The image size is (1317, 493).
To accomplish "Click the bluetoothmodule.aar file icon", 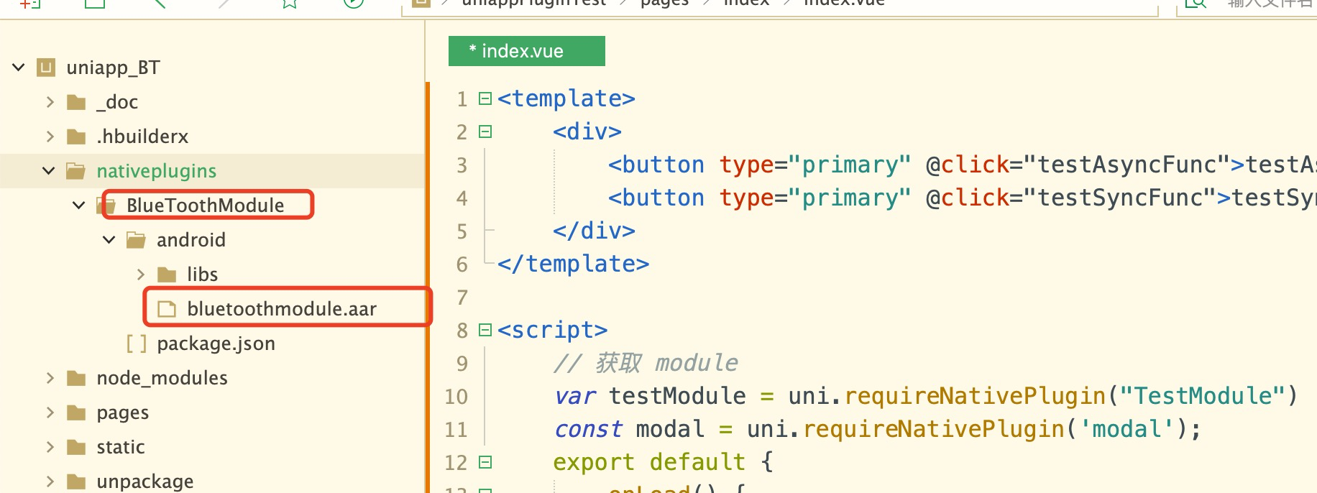I will coord(167,309).
